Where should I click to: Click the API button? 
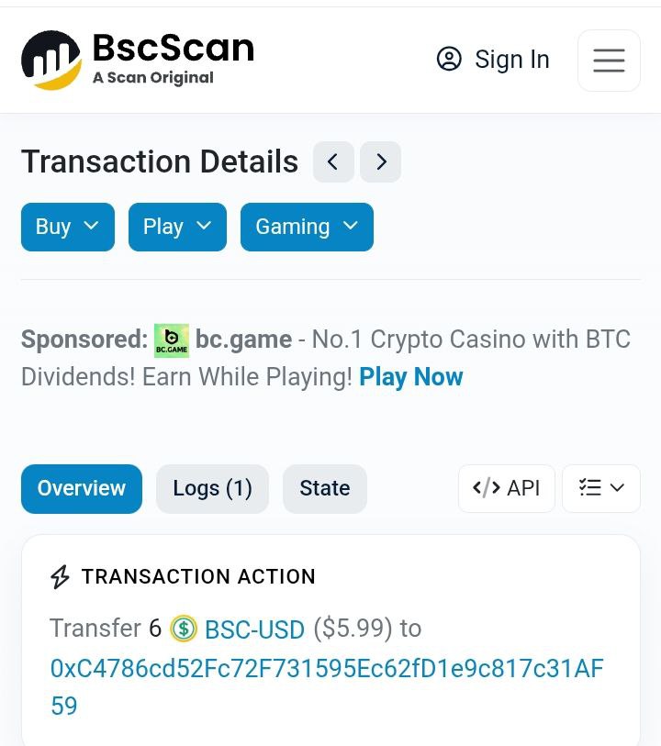click(x=507, y=488)
